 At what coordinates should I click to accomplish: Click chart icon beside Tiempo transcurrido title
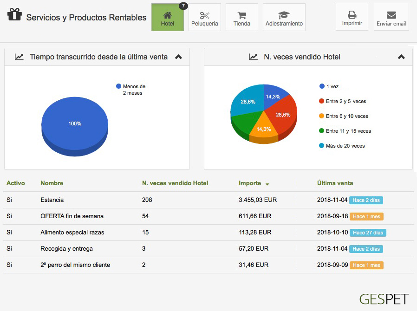pyautogui.click(x=19, y=57)
